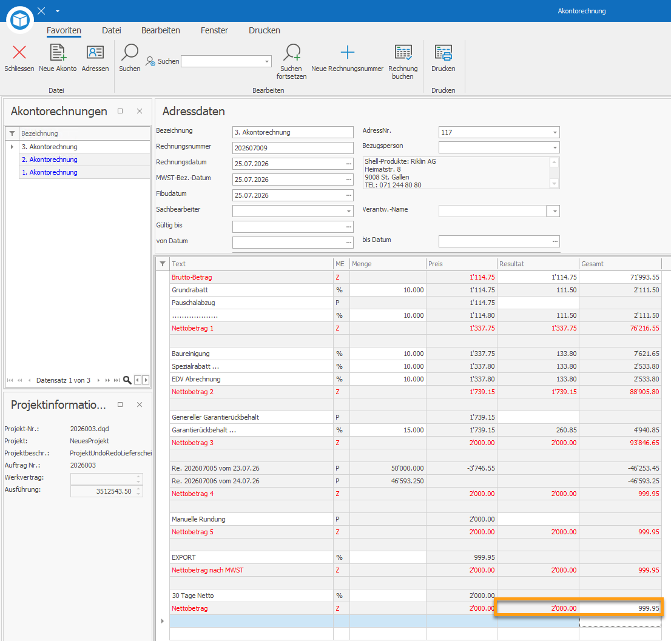Toggle the filter icon beside Text column
671x641 pixels.
163,264
